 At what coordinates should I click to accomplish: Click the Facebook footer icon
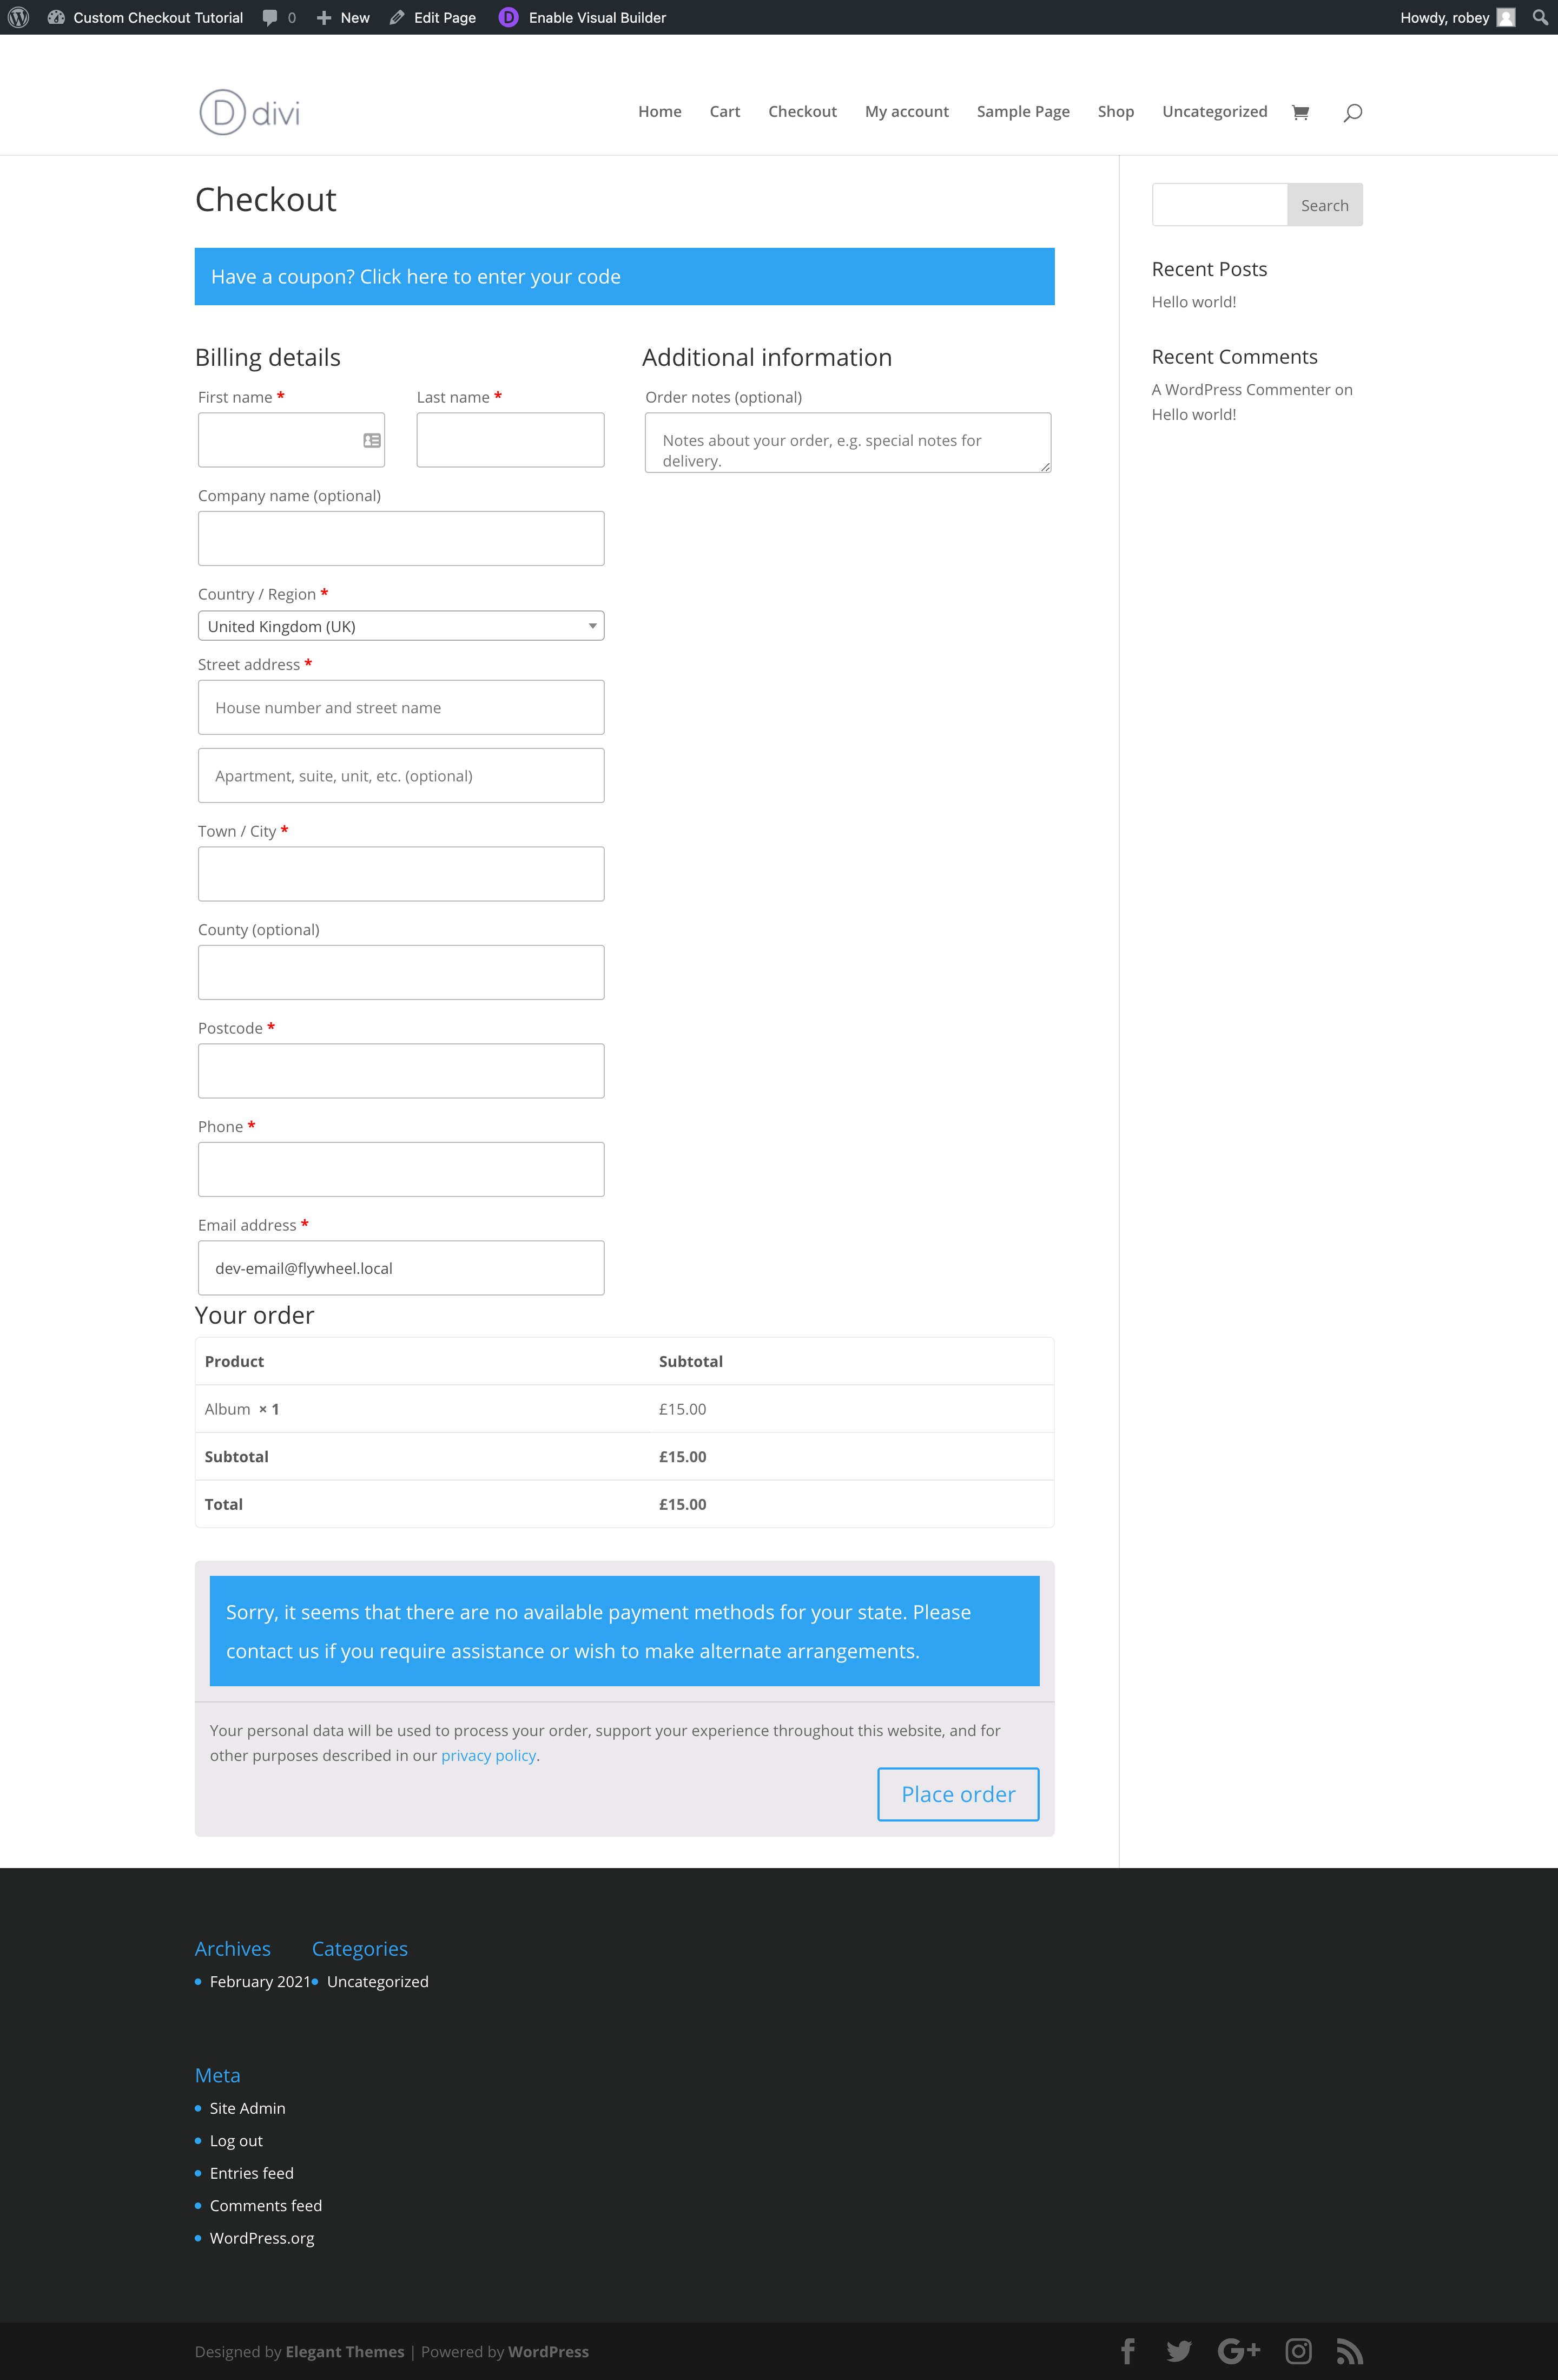[1127, 2352]
